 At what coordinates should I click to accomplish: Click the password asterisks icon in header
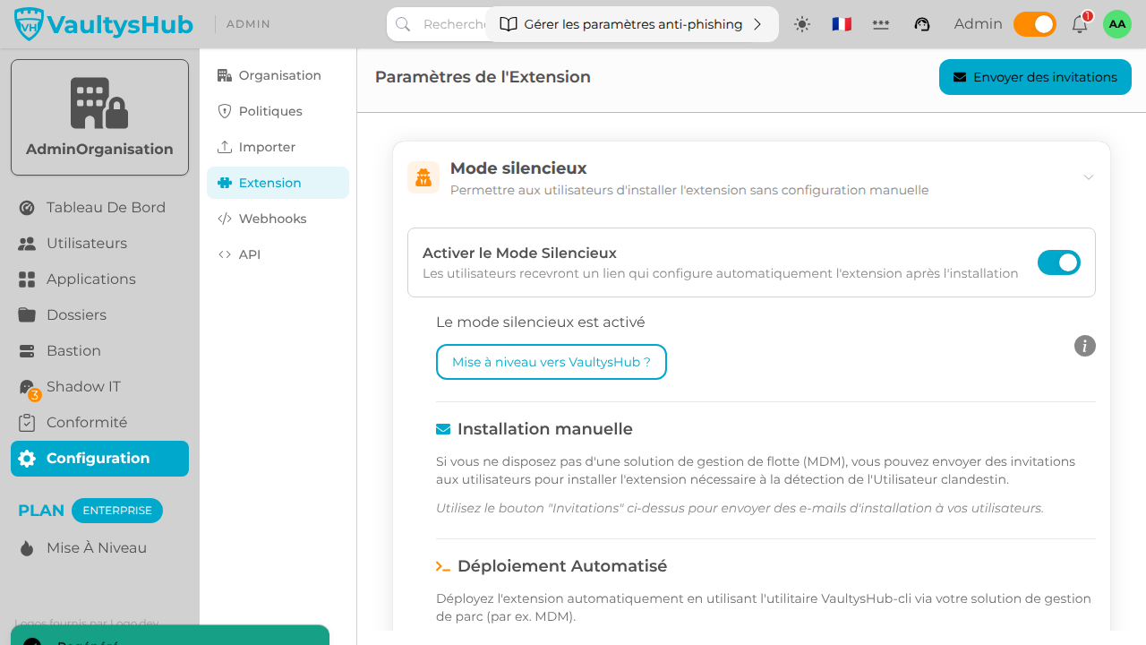(881, 24)
